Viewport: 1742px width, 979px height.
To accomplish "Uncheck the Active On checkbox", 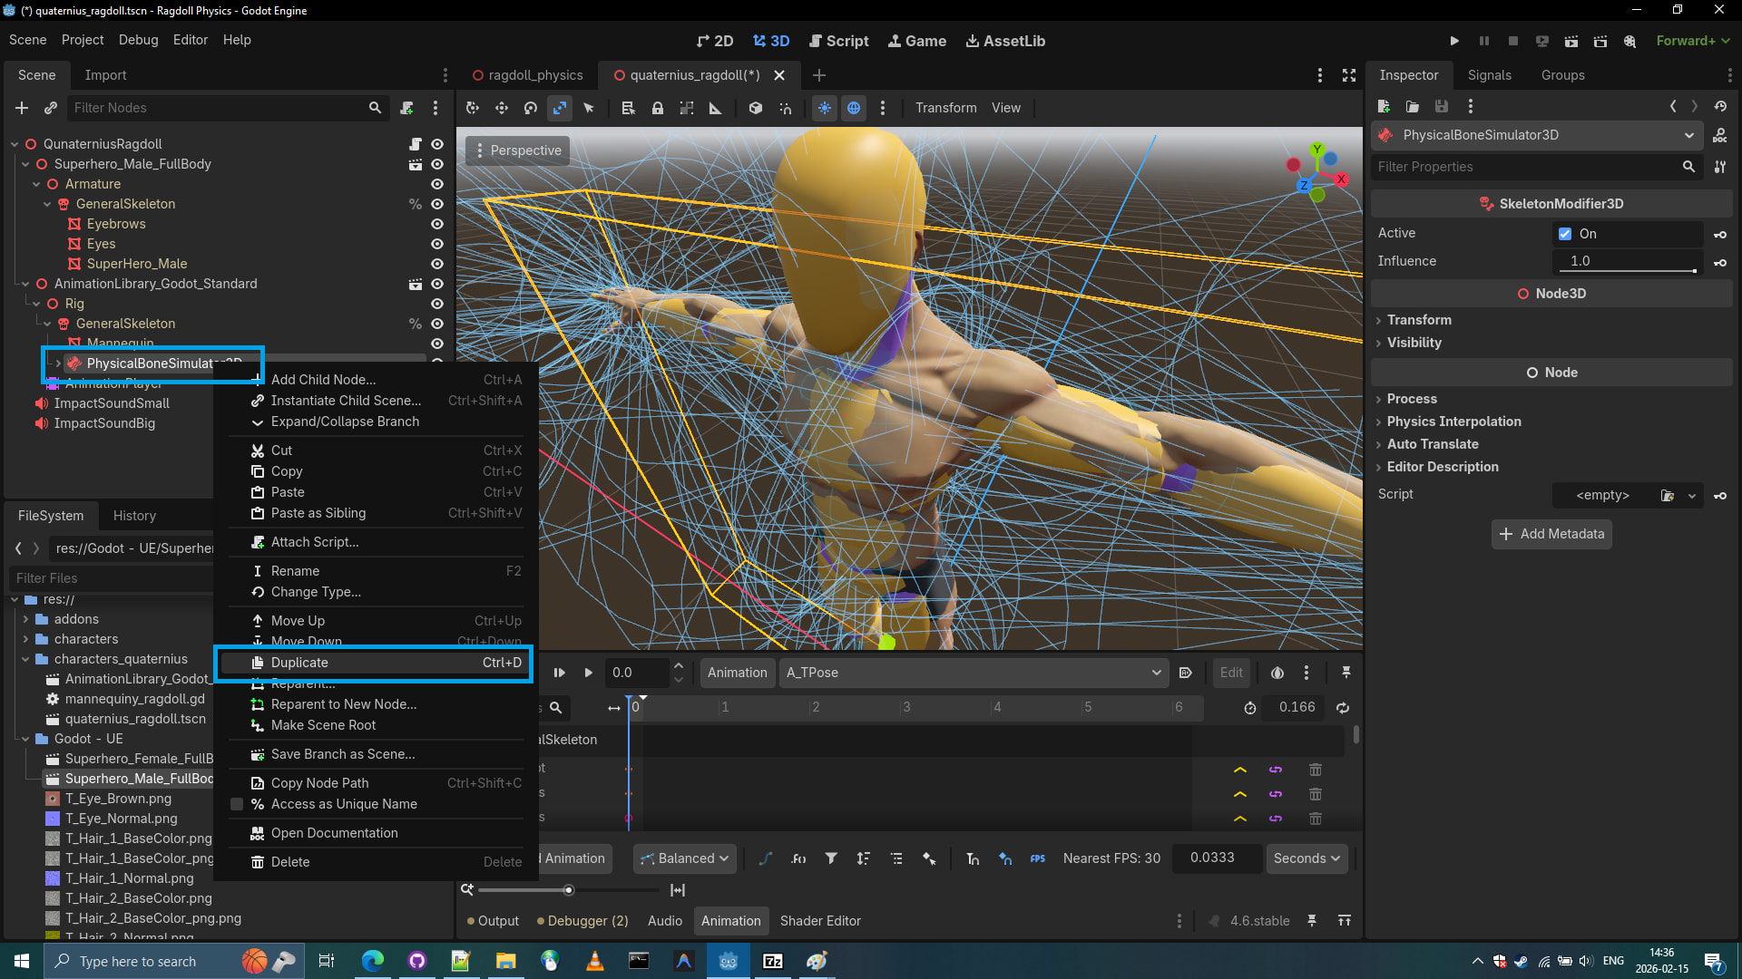I will click(x=1565, y=234).
